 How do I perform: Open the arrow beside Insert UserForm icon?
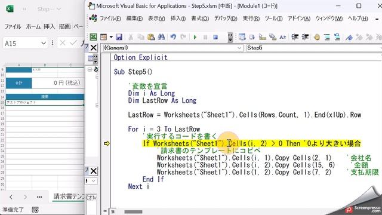[x=111, y=37]
